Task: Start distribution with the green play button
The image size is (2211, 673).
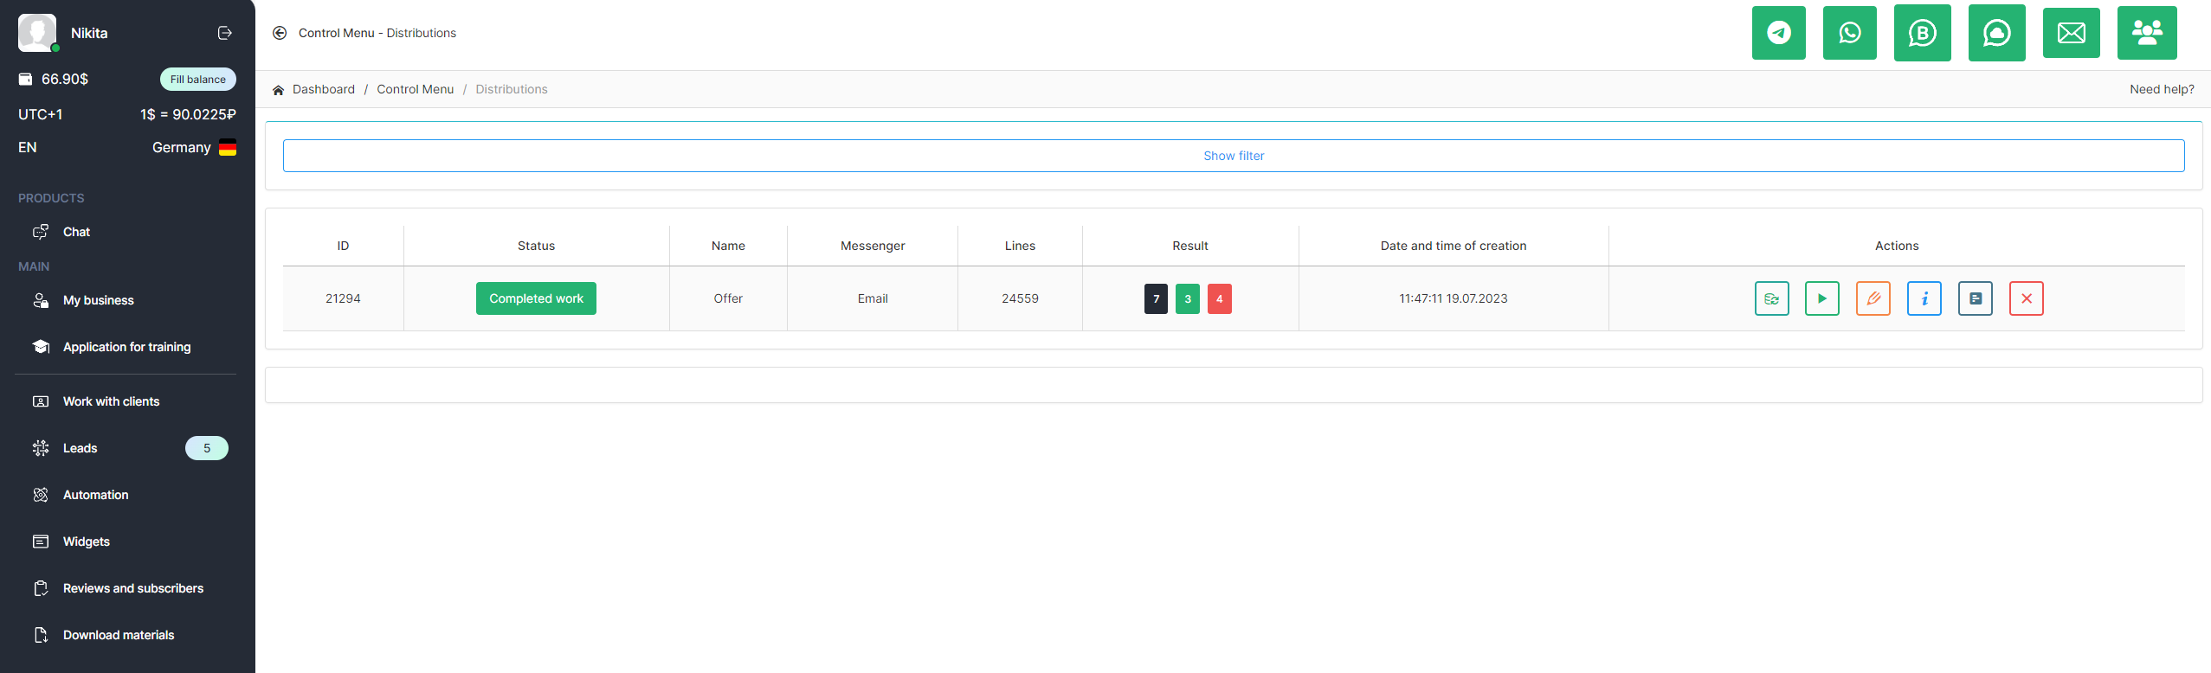Action: (1821, 298)
